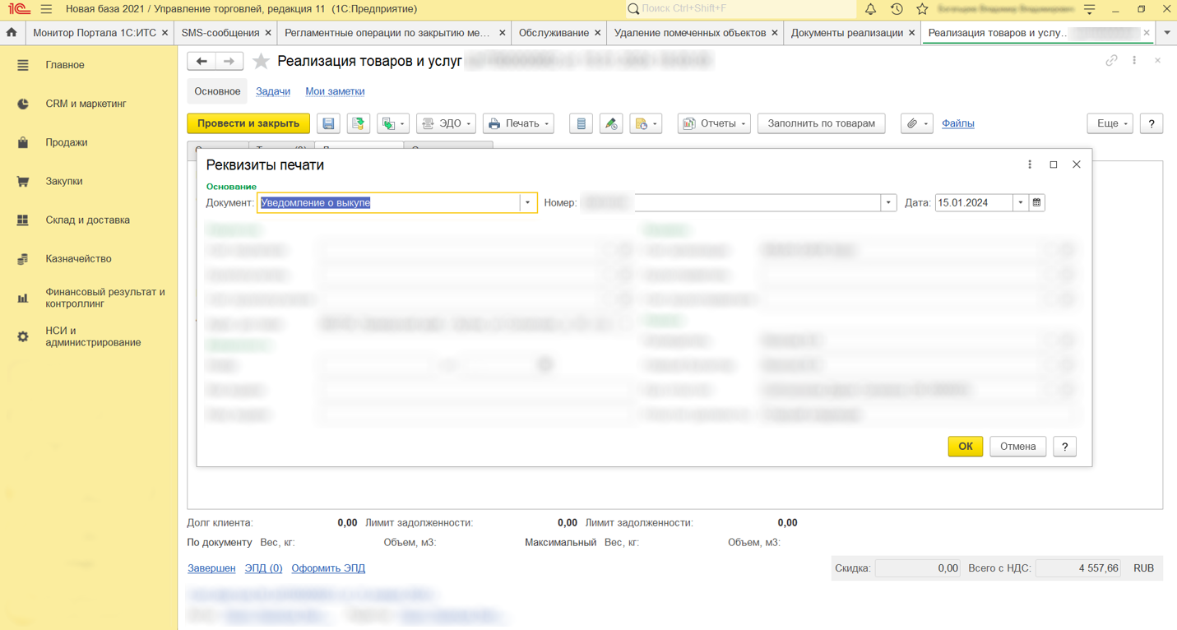Click the home page icon
1177x630 pixels.
[x=12, y=33]
